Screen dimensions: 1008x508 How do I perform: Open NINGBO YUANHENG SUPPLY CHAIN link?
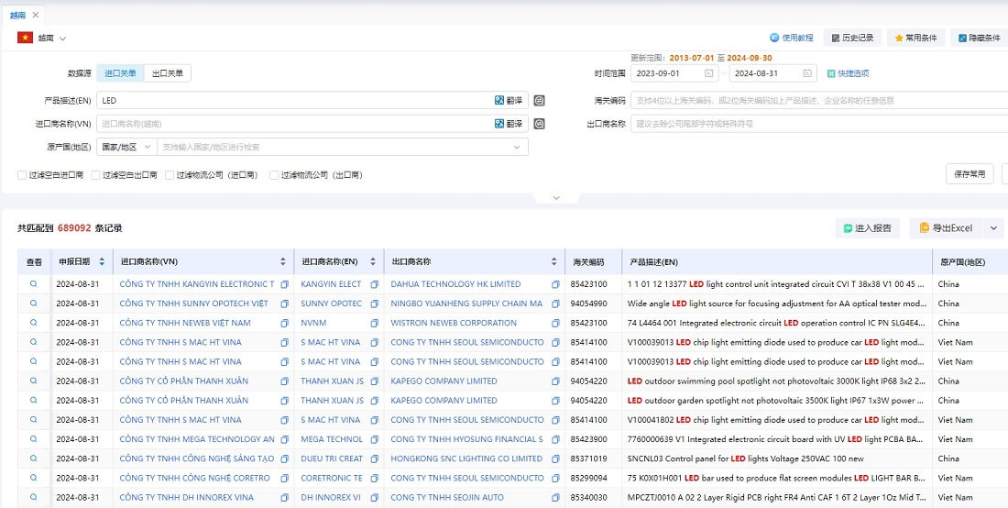pos(466,304)
